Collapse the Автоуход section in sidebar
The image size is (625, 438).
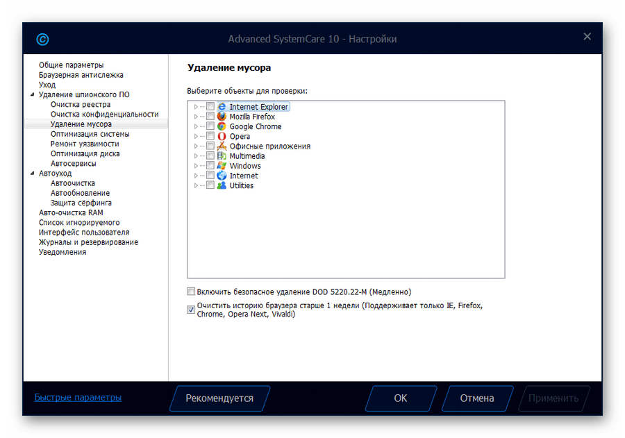[x=31, y=174]
